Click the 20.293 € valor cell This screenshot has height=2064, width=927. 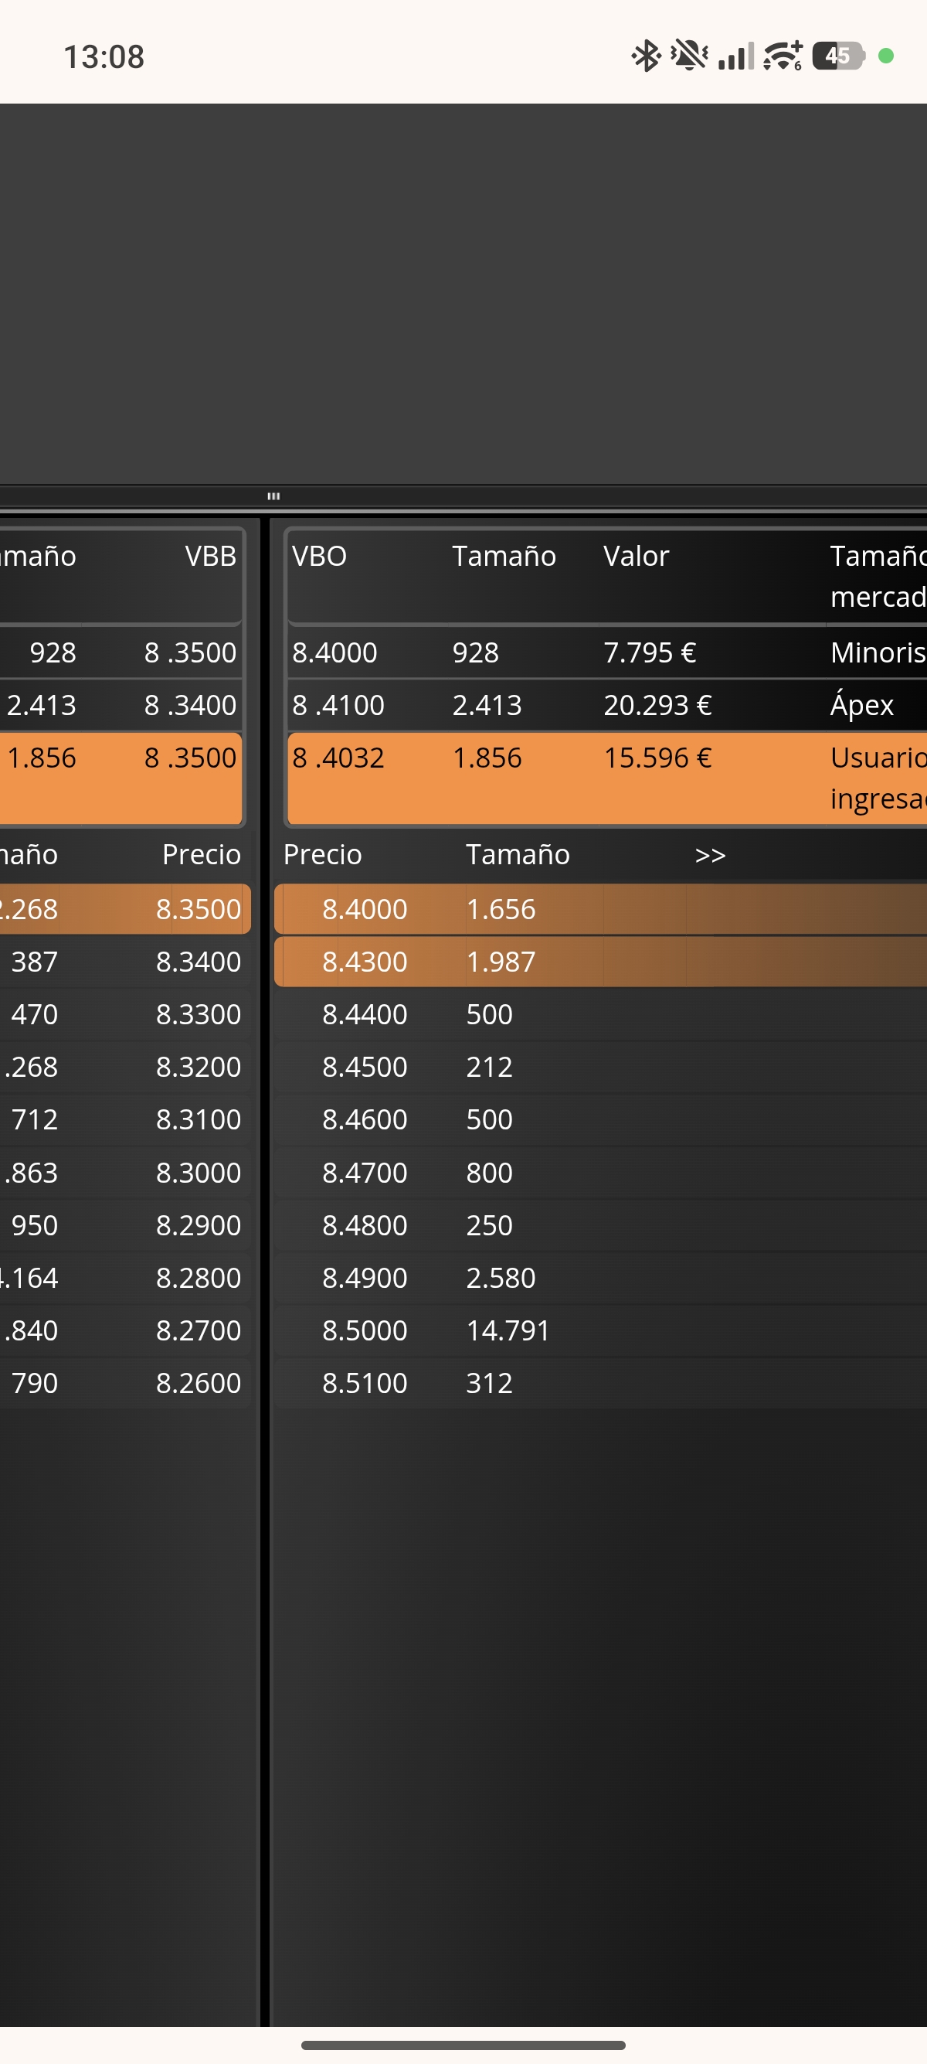tap(657, 705)
